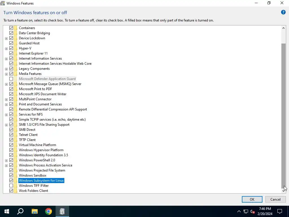This screenshot has width=289, height=217.
Task: Open the help question mark icon
Action: pyautogui.click(x=283, y=12)
